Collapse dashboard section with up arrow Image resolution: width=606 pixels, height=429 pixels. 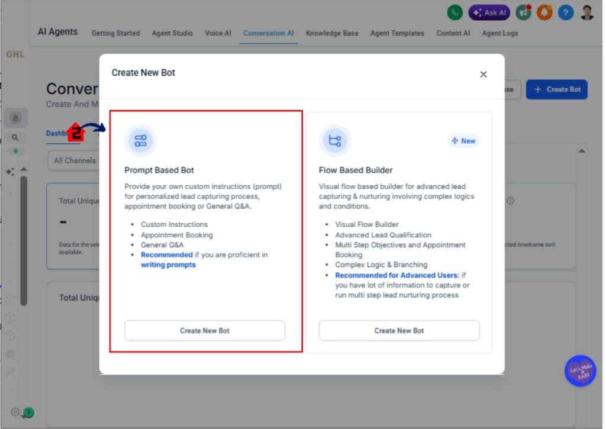[581, 151]
